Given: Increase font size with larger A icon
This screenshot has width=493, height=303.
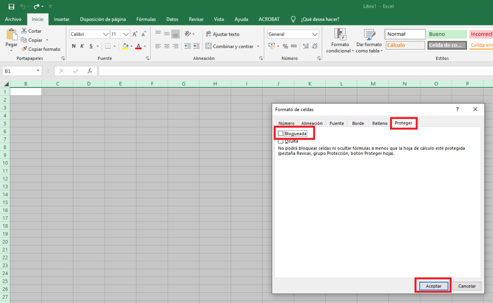Looking at the screenshot, I should point(135,34).
